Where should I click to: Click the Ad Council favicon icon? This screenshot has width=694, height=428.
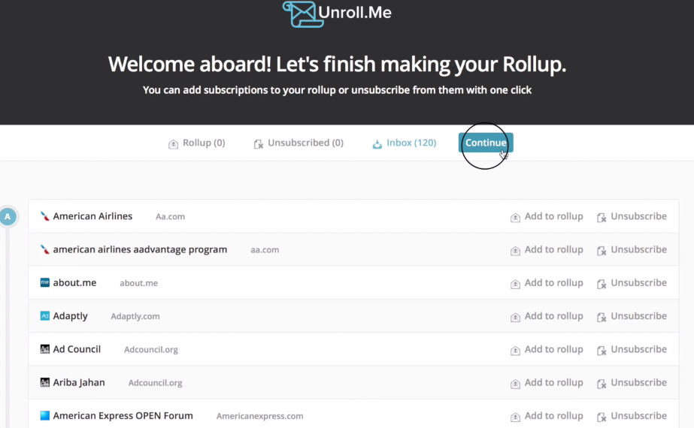click(x=44, y=349)
